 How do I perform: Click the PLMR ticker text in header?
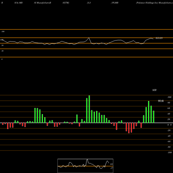pyautogui.click(x=115, y=3)
